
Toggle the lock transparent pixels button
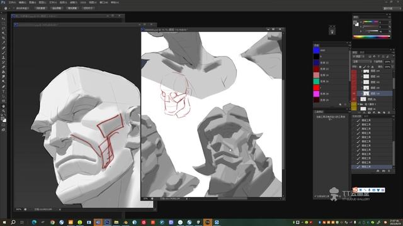[360, 67]
